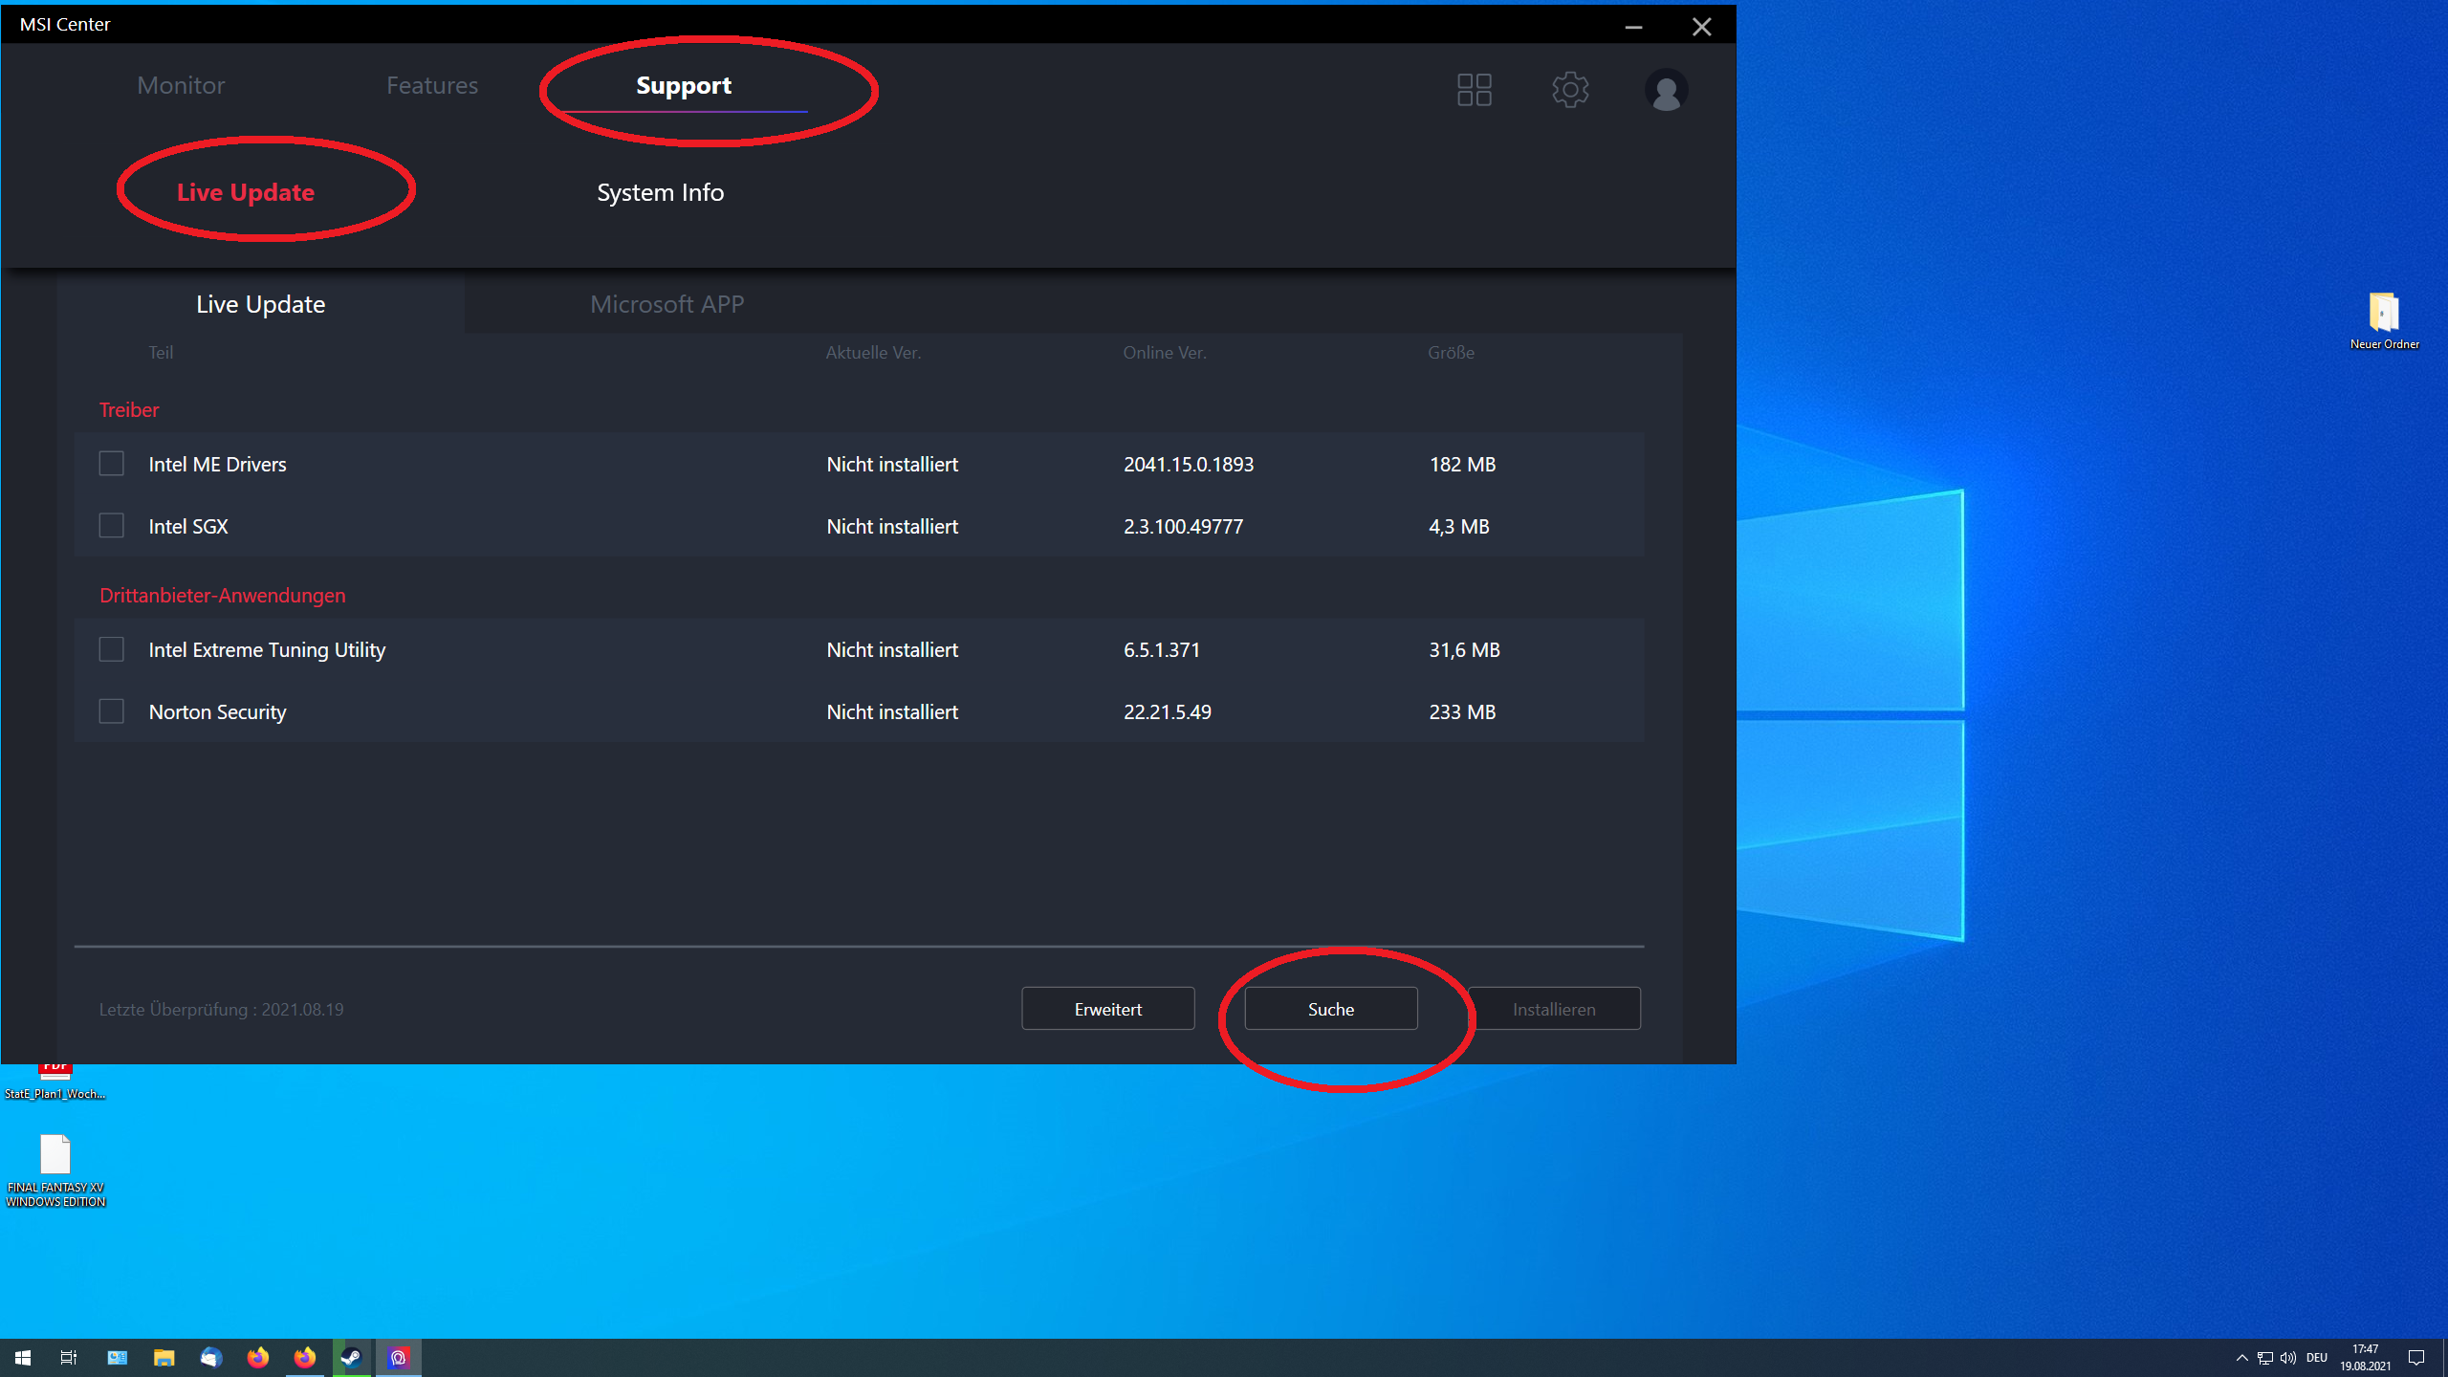2448x1377 pixels.
Task: Expand the system tray hidden icons chevron
Action: pyautogui.click(x=2241, y=1357)
